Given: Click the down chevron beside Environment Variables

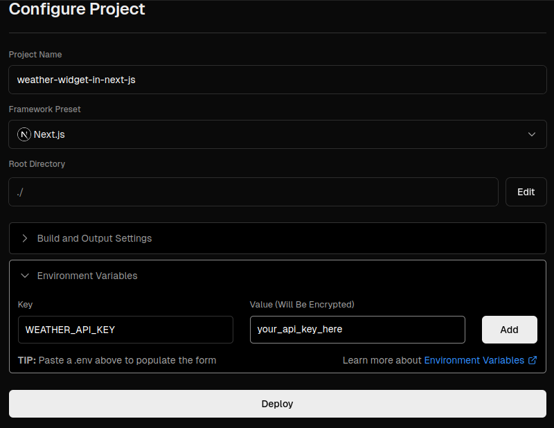Looking at the screenshot, I should point(25,276).
